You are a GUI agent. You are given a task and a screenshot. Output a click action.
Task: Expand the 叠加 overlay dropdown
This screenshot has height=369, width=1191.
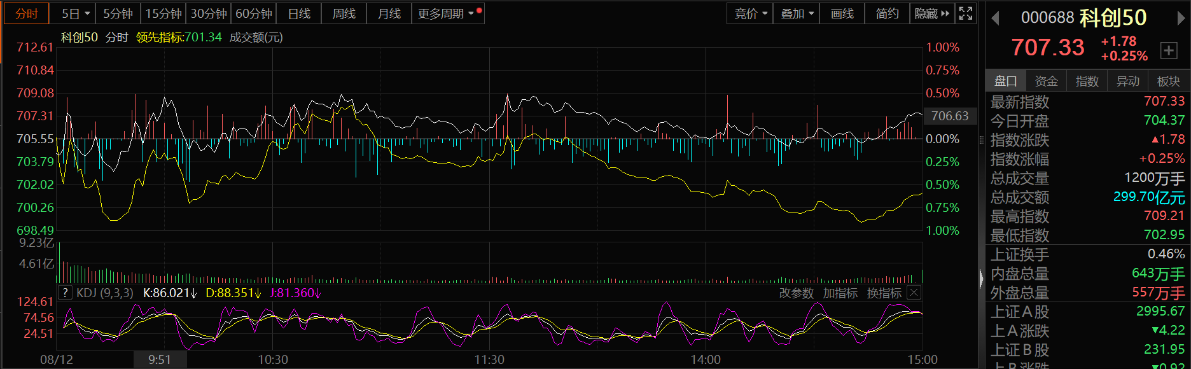pos(797,13)
